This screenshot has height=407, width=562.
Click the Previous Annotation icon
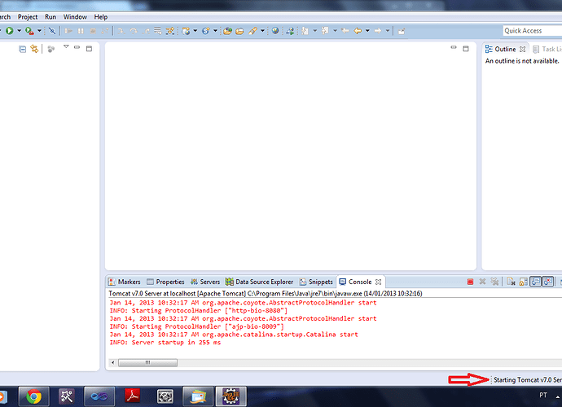[x=325, y=31]
